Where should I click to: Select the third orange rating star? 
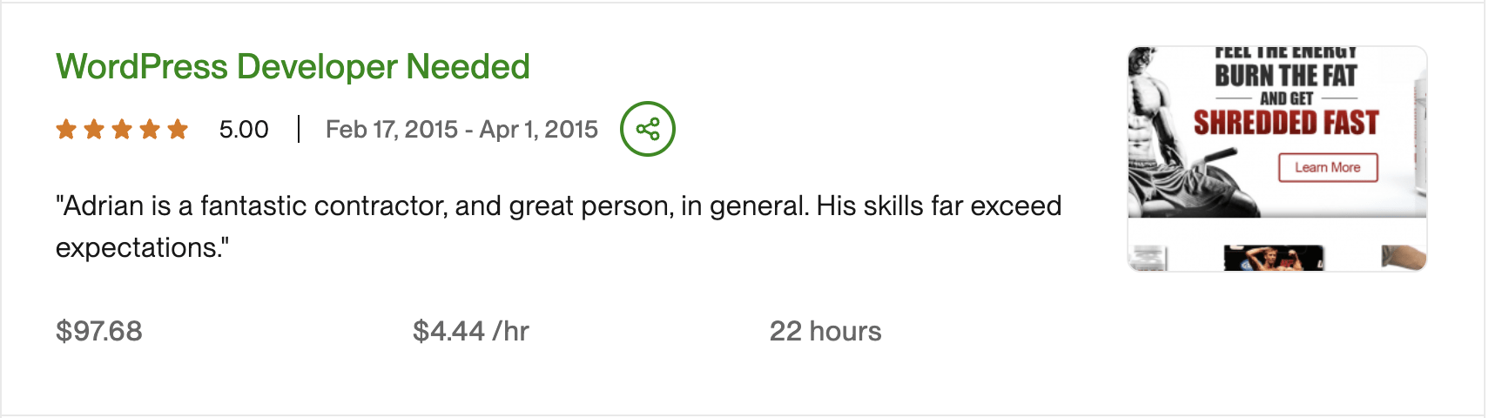coord(122,130)
